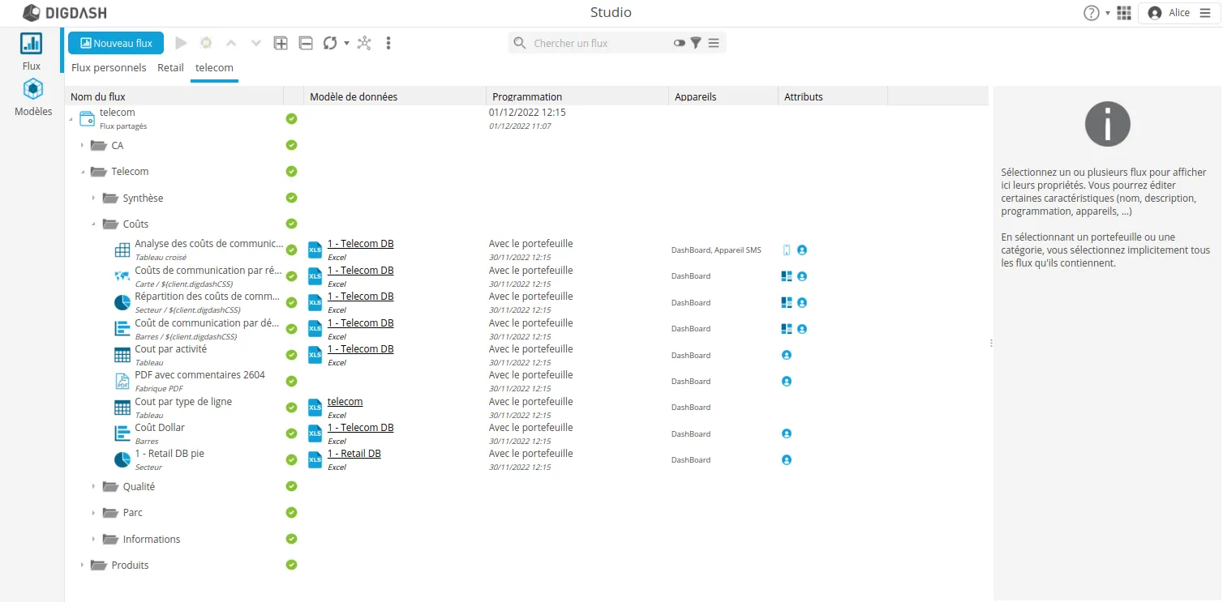This screenshot has height=602, width=1223.
Task: Open the application grid icon in header
Action: pyautogui.click(x=1124, y=13)
